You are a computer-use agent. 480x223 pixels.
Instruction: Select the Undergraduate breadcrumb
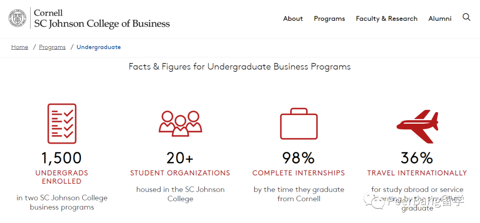[x=99, y=47]
